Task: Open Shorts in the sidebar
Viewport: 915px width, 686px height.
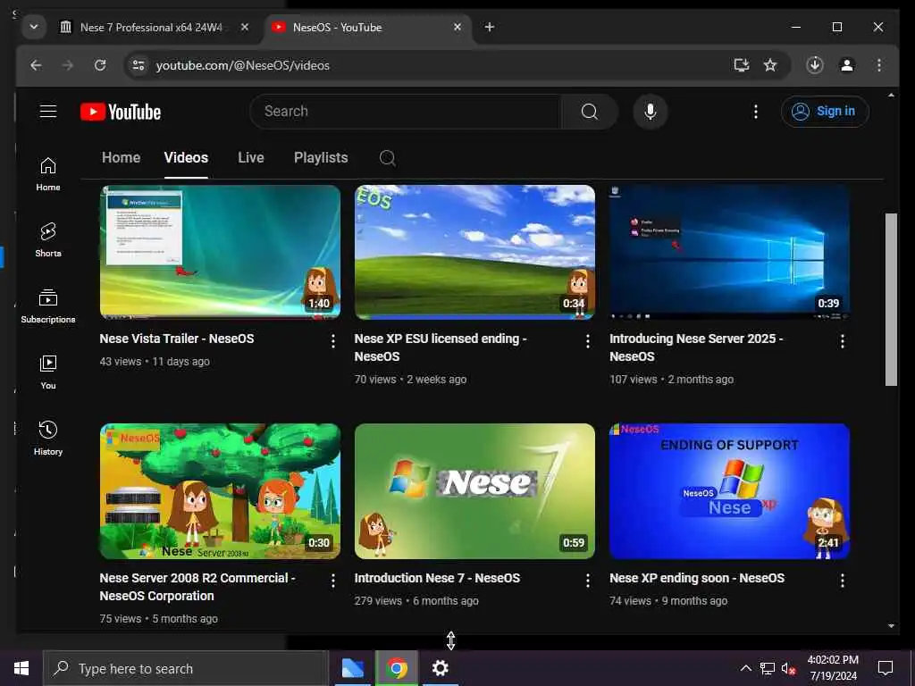Action: click(x=48, y=239)
